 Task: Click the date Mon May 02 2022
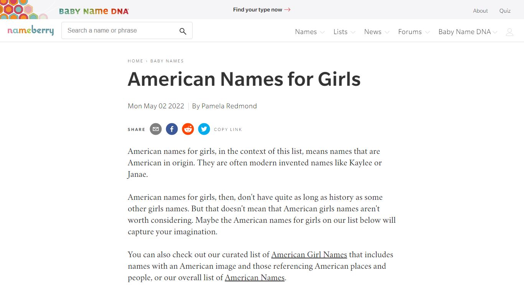click(156, 106)
